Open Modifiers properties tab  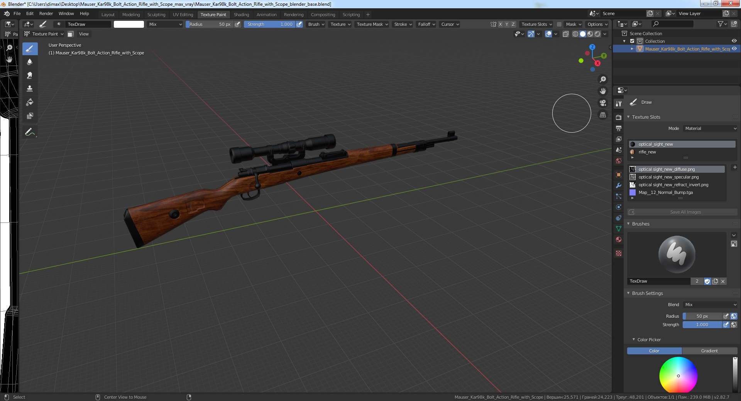[619, 185]
